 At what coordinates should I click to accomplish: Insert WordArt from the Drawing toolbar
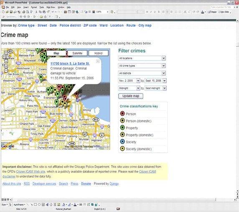click(x=47, y=204)
